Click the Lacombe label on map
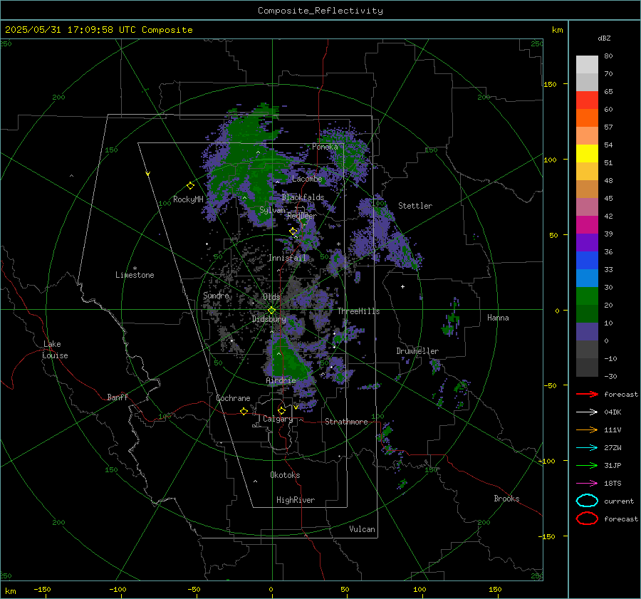 (307, 179)
